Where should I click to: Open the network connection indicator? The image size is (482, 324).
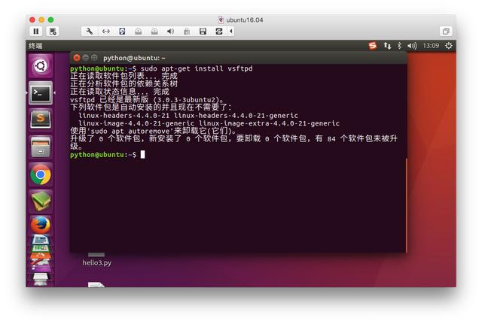click(387, 46)
